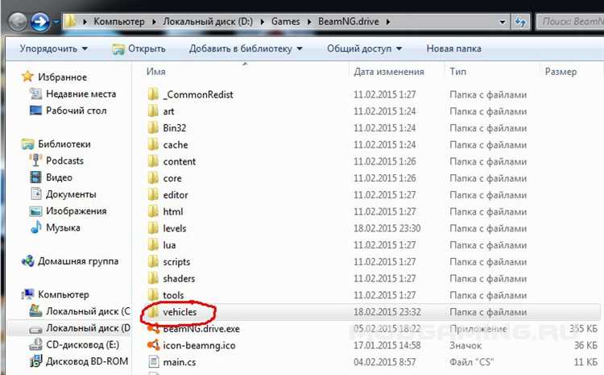Select the 'core' folder icon

click(153, 178)
